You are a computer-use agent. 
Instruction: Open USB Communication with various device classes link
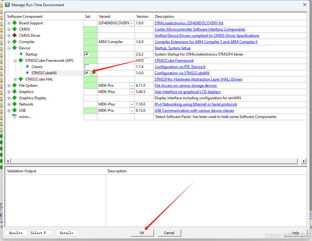click(x=194, y=111)
